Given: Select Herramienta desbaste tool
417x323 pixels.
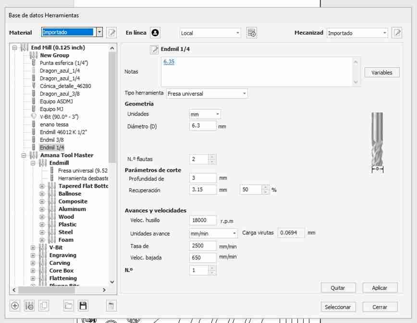Looking at the screenshot, I should coord(83,179).
